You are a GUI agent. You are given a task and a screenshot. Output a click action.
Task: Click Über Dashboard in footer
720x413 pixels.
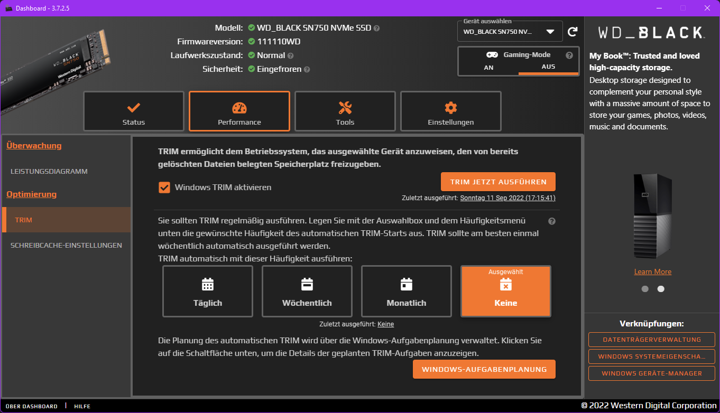[x=32, y=406]
